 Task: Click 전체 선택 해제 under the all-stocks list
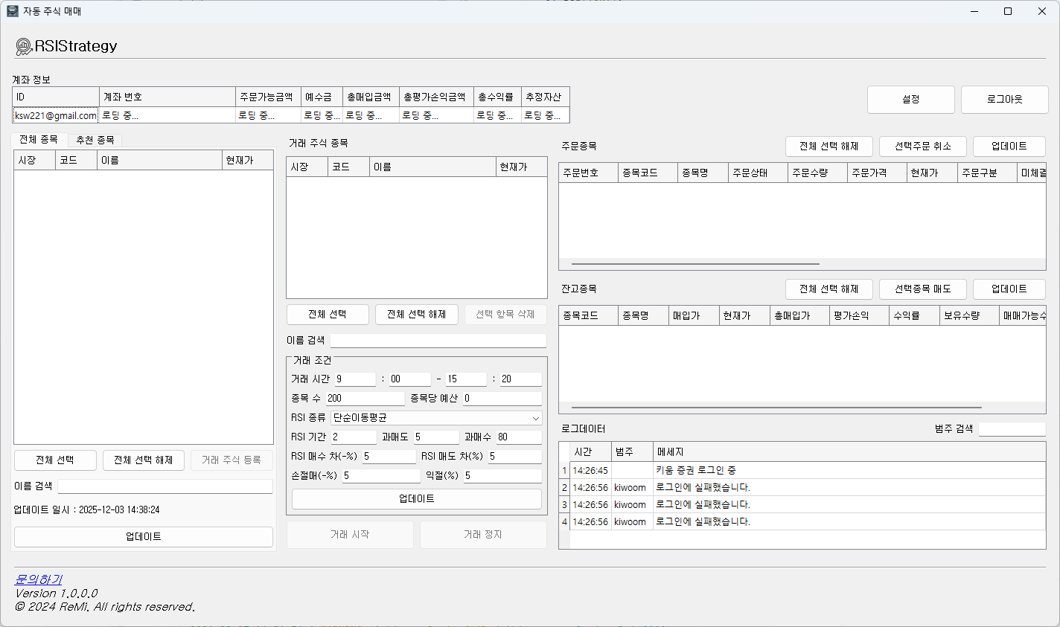144,460
